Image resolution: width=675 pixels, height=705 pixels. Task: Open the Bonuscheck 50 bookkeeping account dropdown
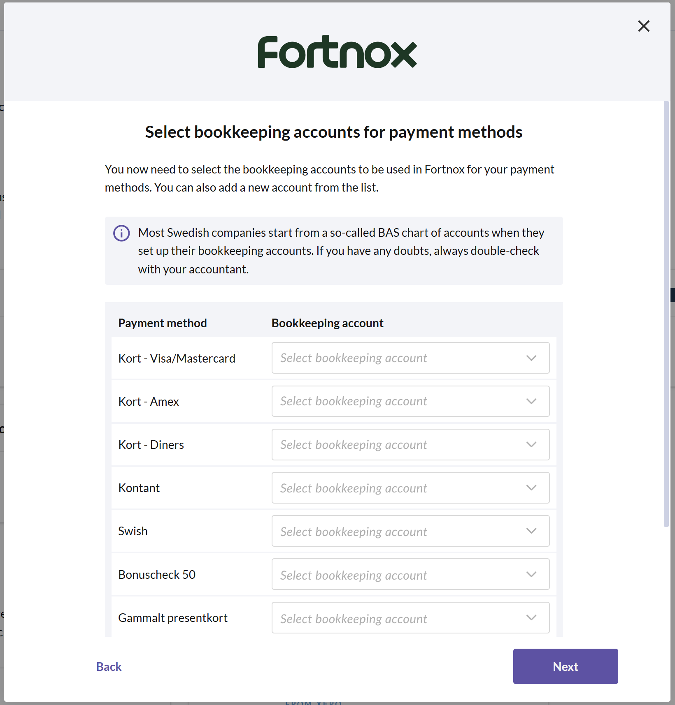410,574
